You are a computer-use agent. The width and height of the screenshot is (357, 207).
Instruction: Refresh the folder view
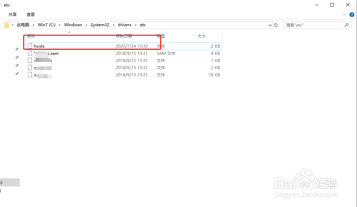[x=276, y=25]
